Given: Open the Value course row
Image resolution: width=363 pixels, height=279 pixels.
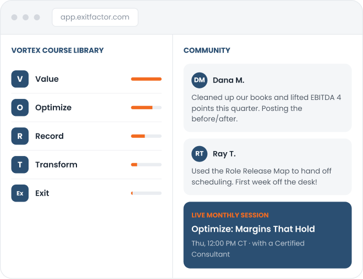Looking at the screenshot, I should tap(86, 79).
